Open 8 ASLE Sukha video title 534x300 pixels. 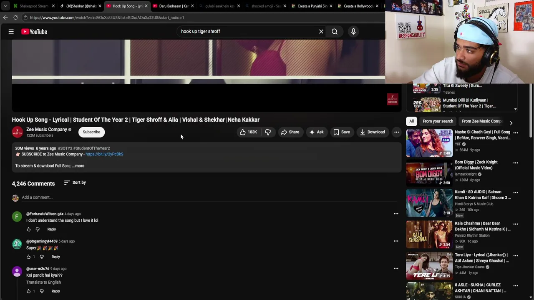coord(481,288)
